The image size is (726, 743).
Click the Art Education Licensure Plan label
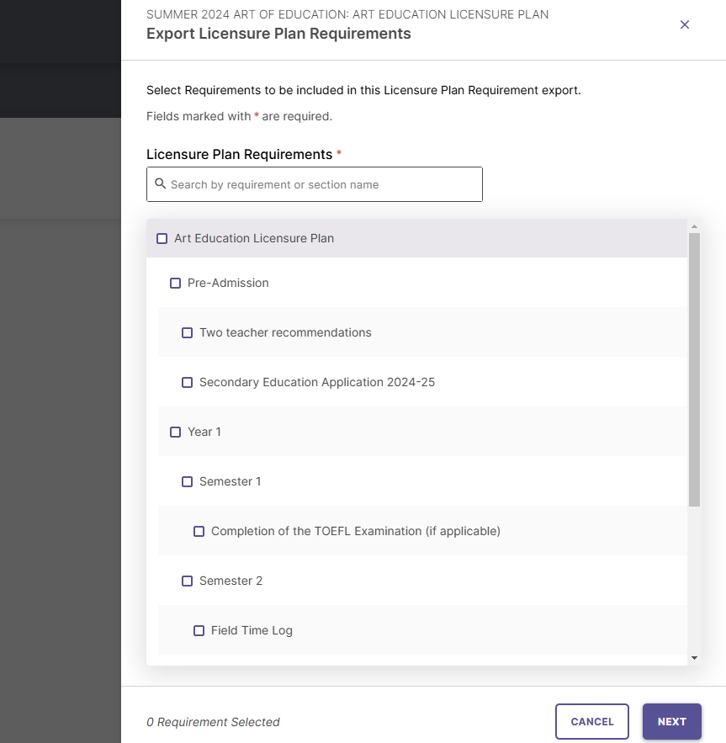(254, 238)
